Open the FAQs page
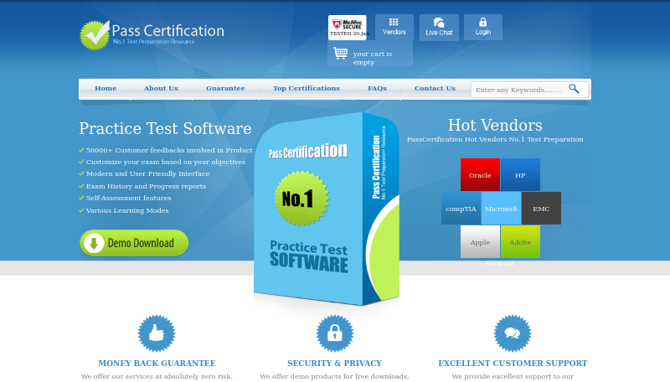Viewport: 670px width, 382px height. click(377, 88)
